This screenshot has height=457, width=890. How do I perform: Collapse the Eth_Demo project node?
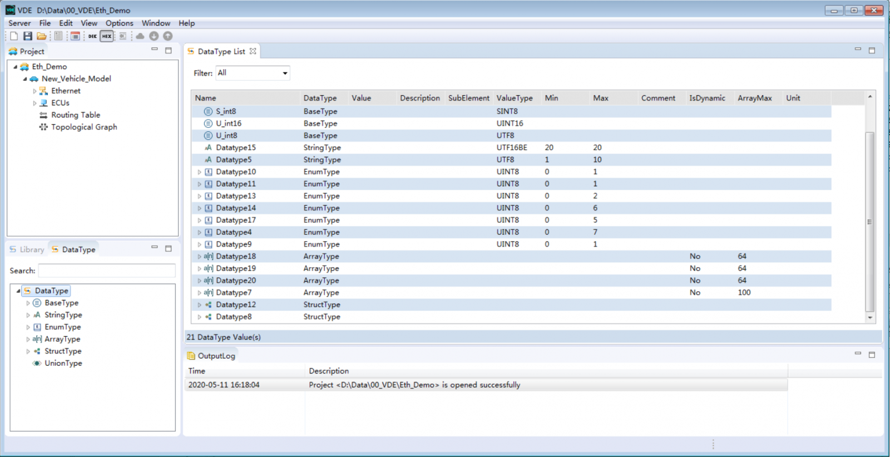coord(16,67)
